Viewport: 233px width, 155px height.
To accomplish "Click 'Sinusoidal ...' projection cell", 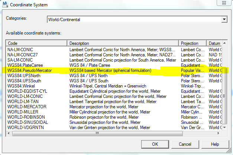I will pyautogui.click(x=192, y=122).
